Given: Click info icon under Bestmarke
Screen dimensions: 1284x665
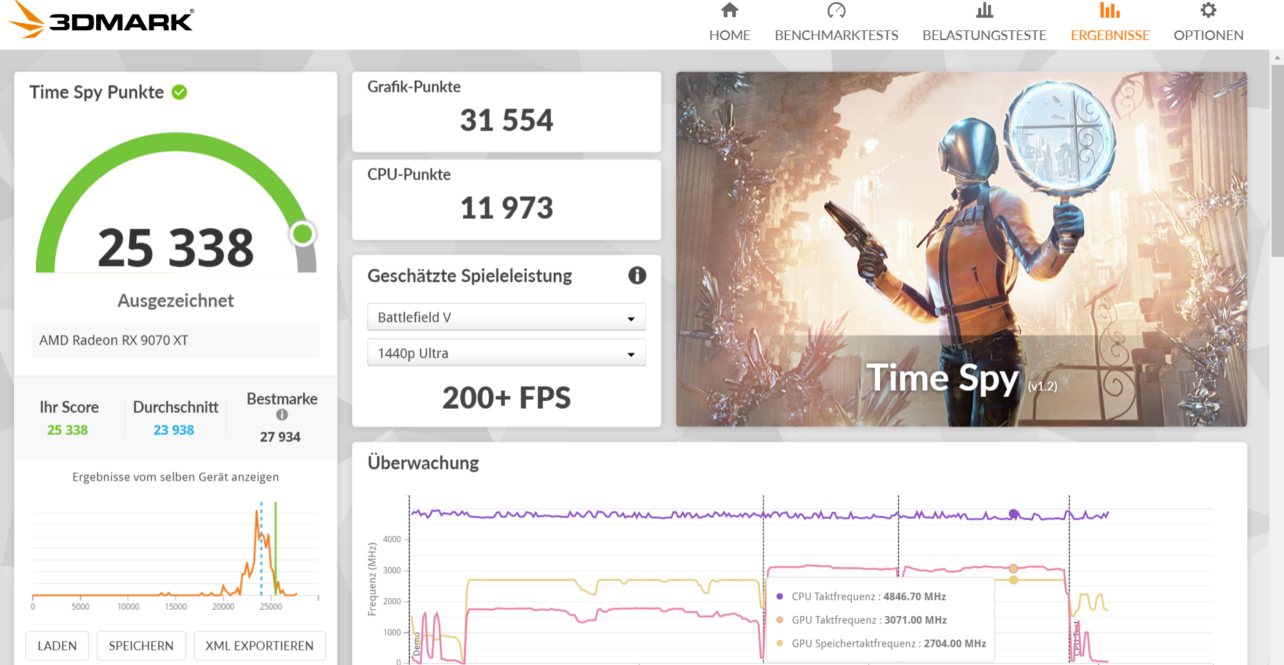Looking at the screenshot, I should (x=282, y=415).
